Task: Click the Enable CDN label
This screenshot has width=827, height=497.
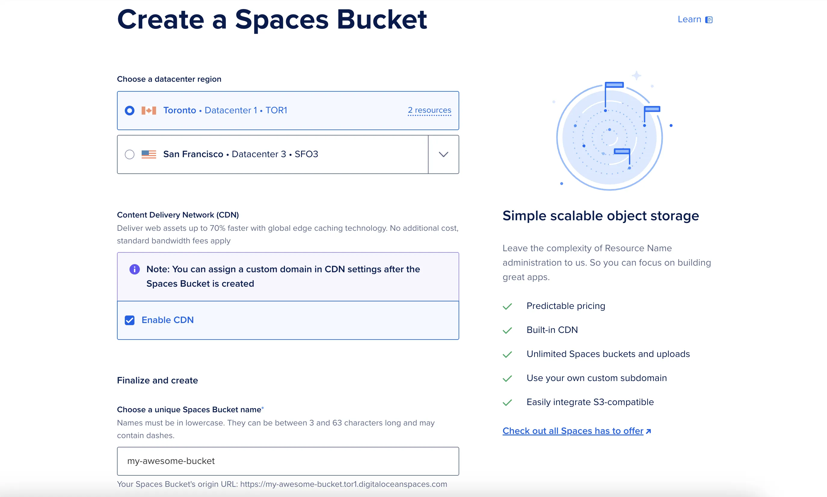Action: (x=168, y=320)
